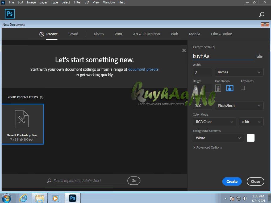Open the Action Center flag icon
Screen dimensions: 271x203
click(232, 198)
